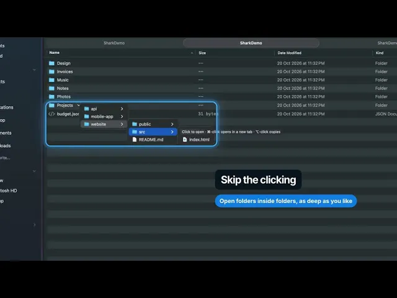Collapse the upper sidebar section chevron
This screenshot has height=298, width=397.
[34, 70]
